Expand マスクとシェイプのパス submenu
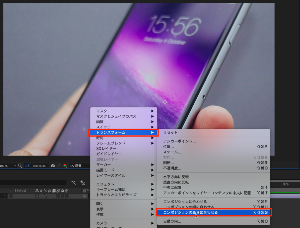 pyautogui.click(x=124, y=116)
